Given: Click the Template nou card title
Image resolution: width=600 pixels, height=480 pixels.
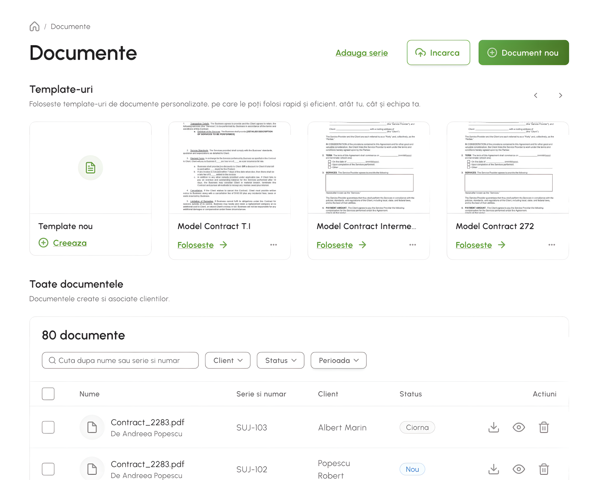Looking at the screenshot, I should click(66, 226).
